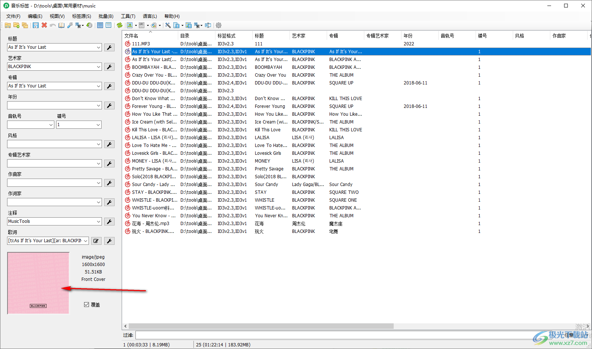Select the Crazy Over You file row
Image resolution: width=592 pixels, height=349 pixels.
pos(356,75)
